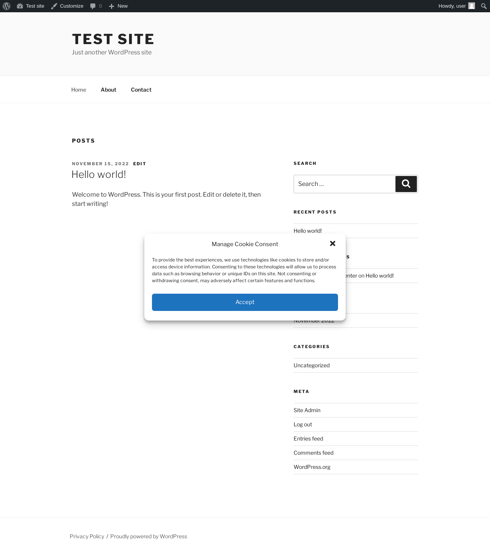
Task: Open the Uncategorized category
Action: point(312,365)
